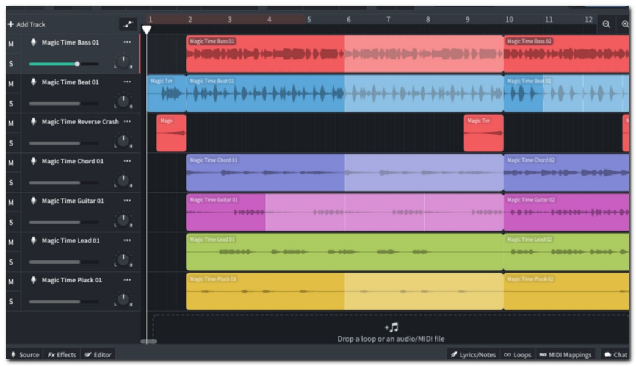
Task: Turn the pan knob on Magic Time Beat 01
Action: tap(123, 101)
